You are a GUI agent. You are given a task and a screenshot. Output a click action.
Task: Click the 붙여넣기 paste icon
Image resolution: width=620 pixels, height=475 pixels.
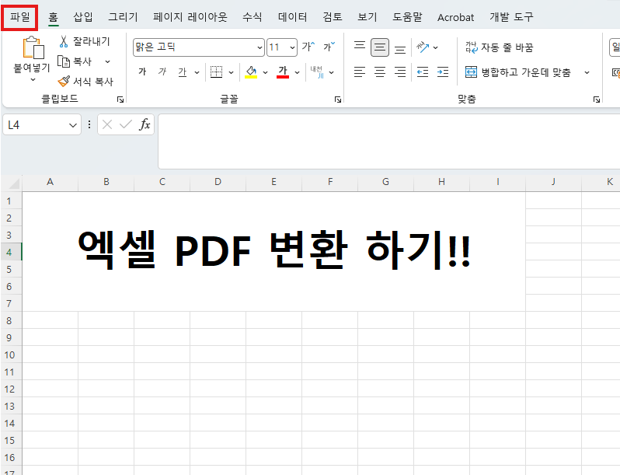pos(33,48)
